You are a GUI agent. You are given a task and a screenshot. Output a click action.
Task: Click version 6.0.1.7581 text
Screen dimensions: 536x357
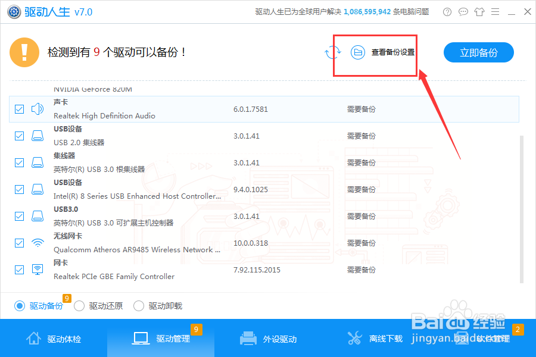pos(251,109)
